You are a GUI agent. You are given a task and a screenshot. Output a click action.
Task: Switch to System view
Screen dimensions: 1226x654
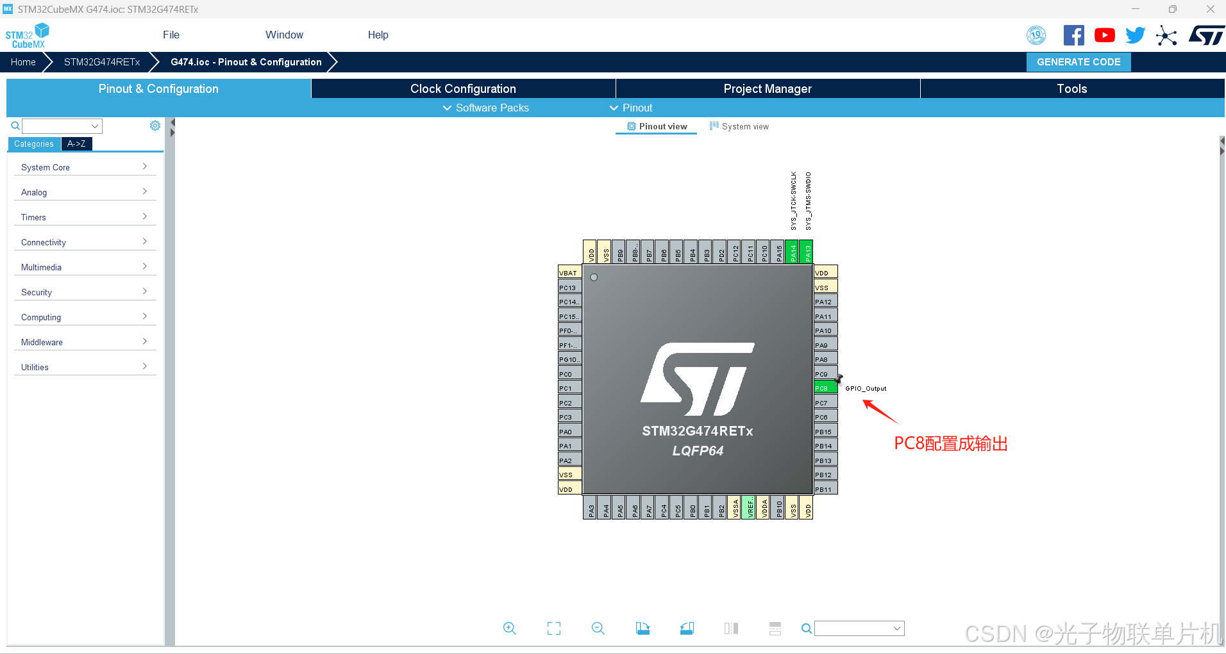click(x=739, y=126)
